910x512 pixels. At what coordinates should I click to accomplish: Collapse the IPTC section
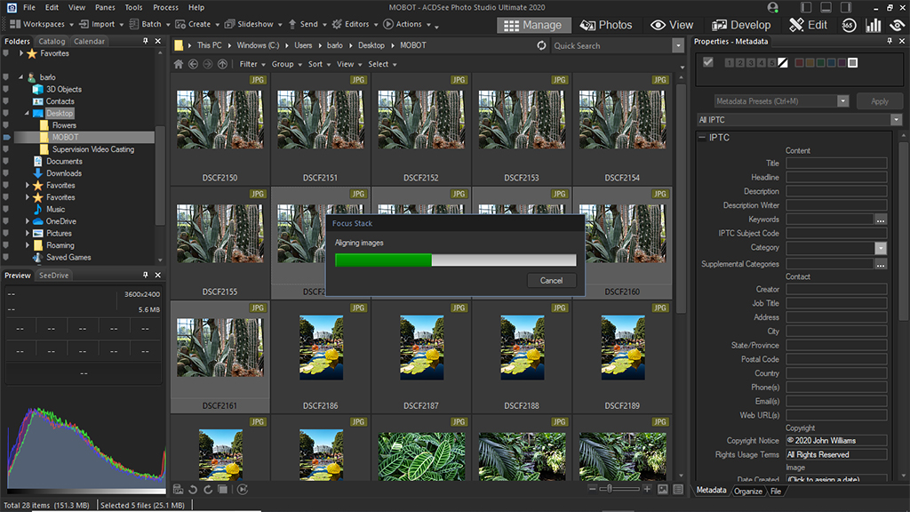pos(702,138)
